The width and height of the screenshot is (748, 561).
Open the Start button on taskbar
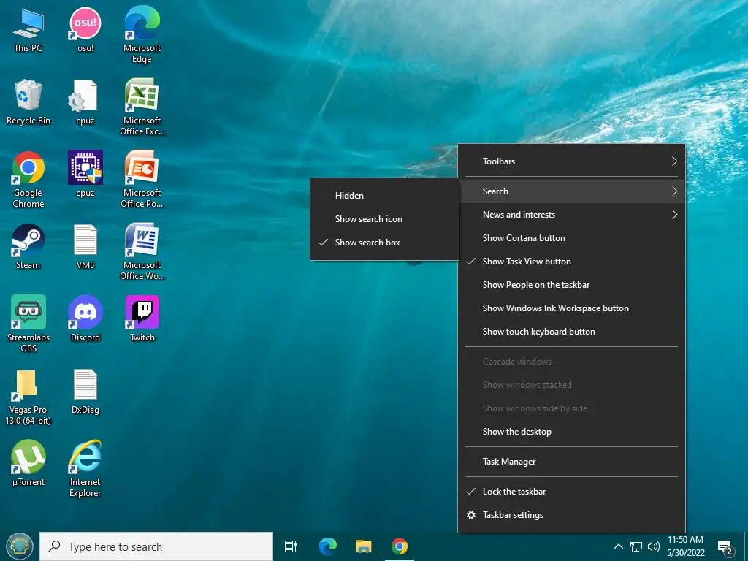click(19, 546)
